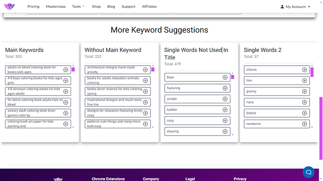
Task: Click the page's main vertical scrollbar
Action: click(x=321, y=128)
